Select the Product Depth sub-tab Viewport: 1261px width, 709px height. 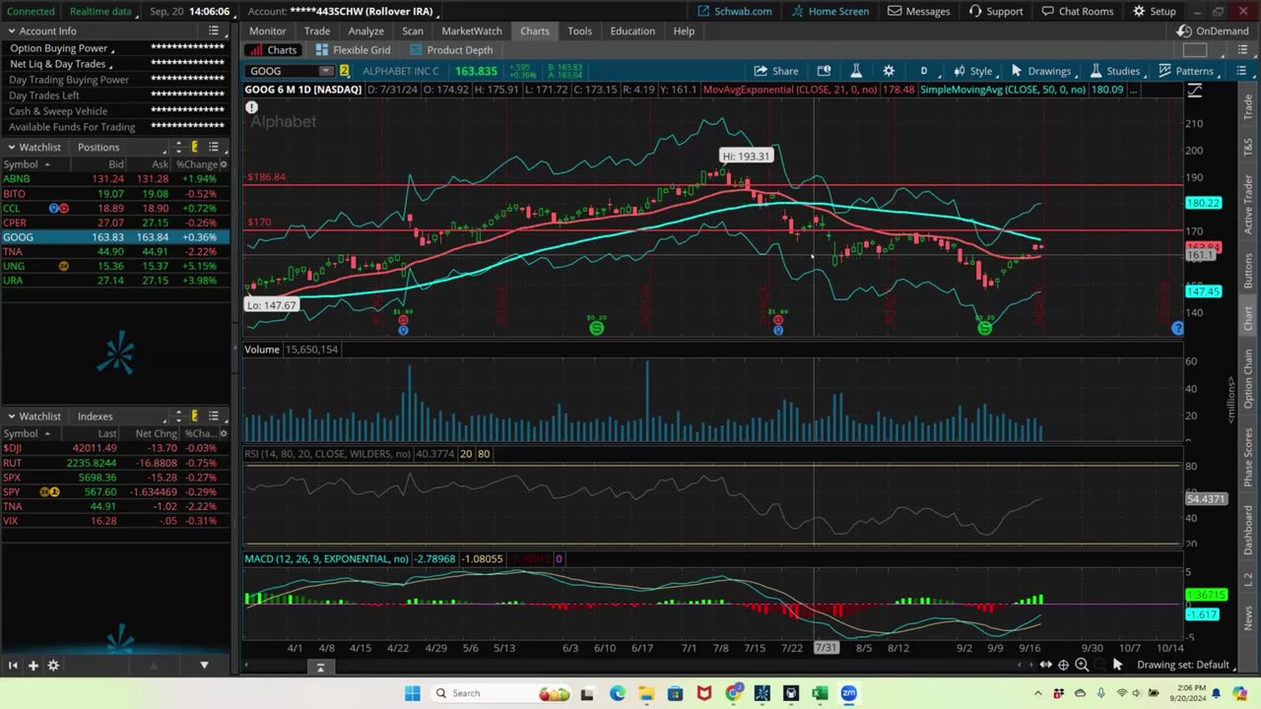pyautogui.click(x=451, y=50)
